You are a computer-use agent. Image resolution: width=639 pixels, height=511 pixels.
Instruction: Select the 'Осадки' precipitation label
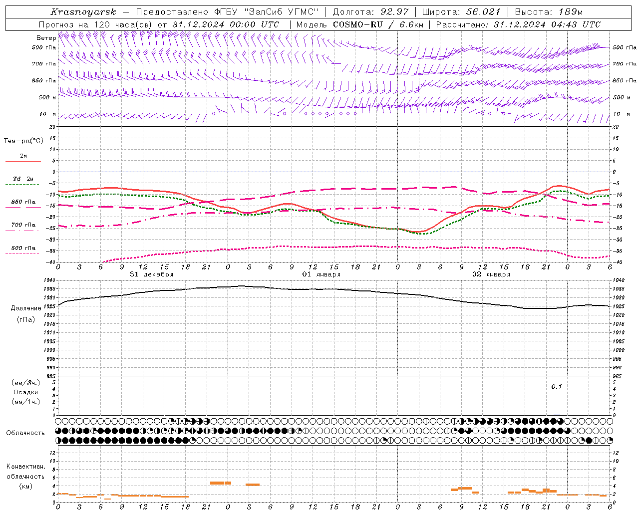(x=26, y=392)
